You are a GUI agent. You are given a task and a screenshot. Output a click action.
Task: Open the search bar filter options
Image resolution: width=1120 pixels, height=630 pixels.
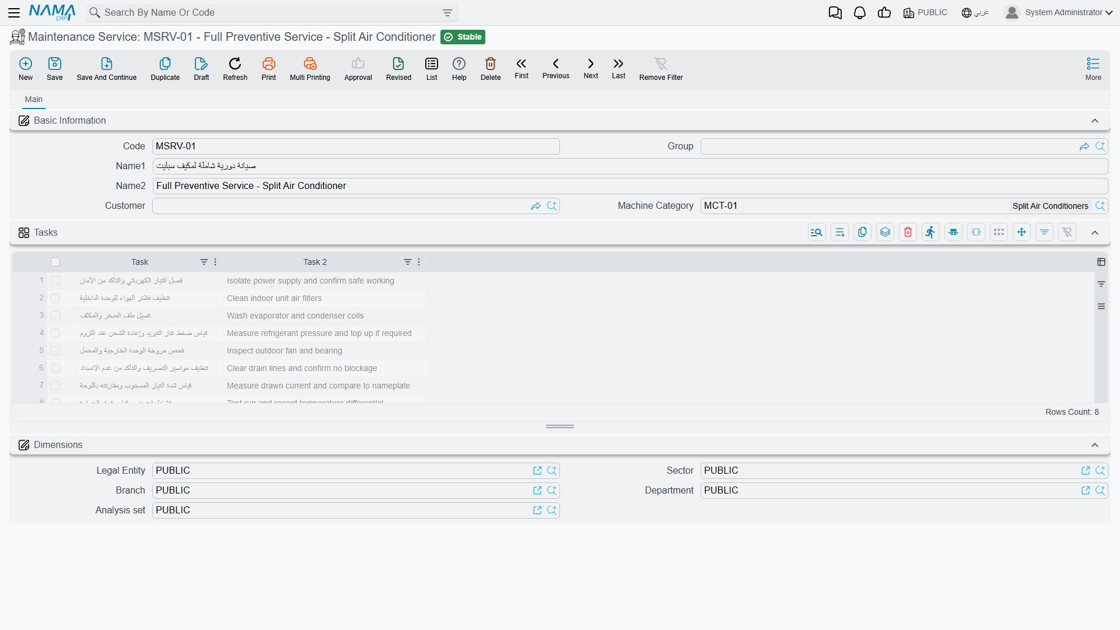click(447, 13)
